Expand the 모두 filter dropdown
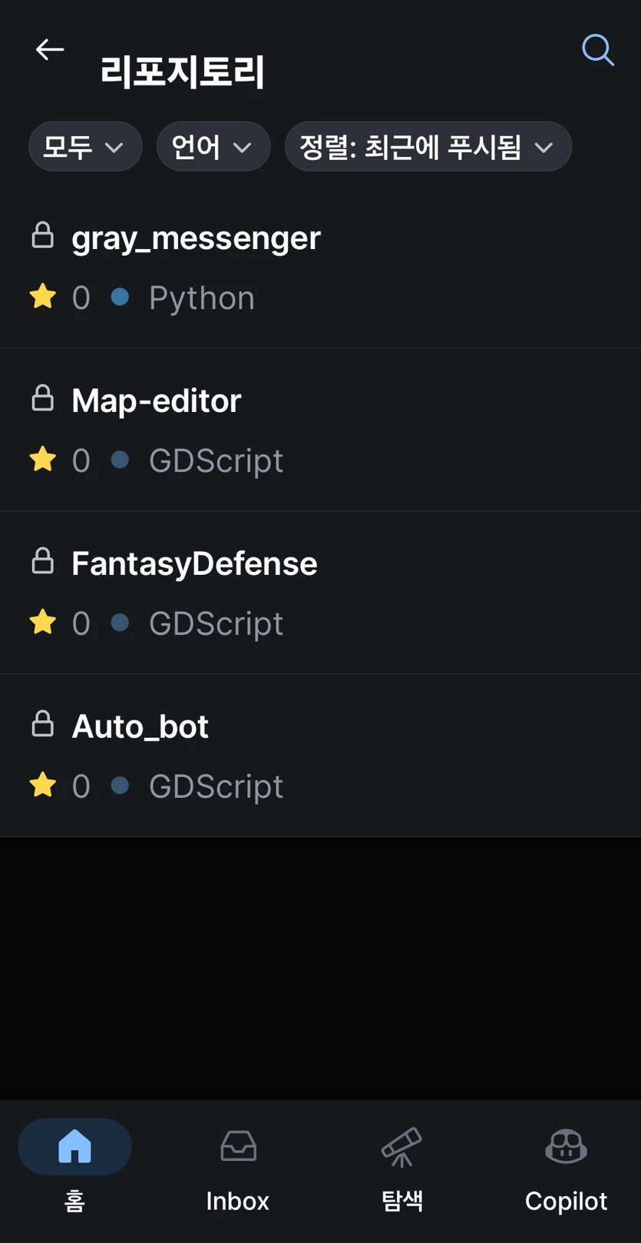This screenshot has height=1243, width=641. (85, 146)
